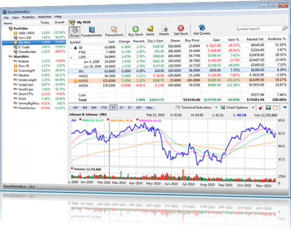The image size is (291, 229).
Task: Click the blue bell icon beside GE
Action: [x=76, y=48]
